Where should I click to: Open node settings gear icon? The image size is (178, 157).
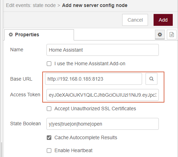coord(160,35)
